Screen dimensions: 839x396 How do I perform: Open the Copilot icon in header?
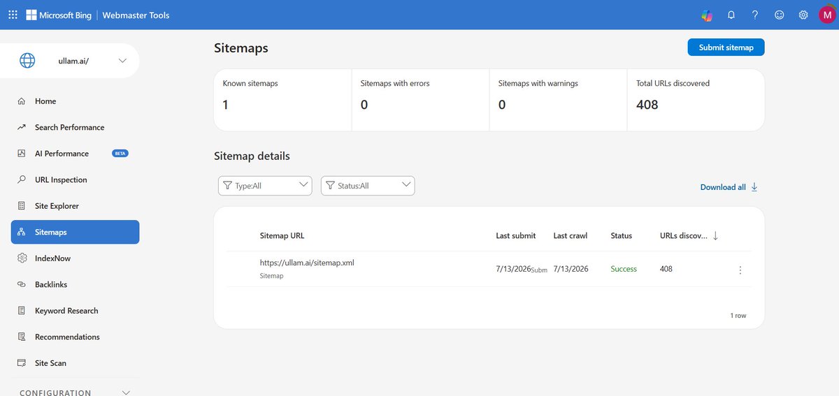(707, 15)
